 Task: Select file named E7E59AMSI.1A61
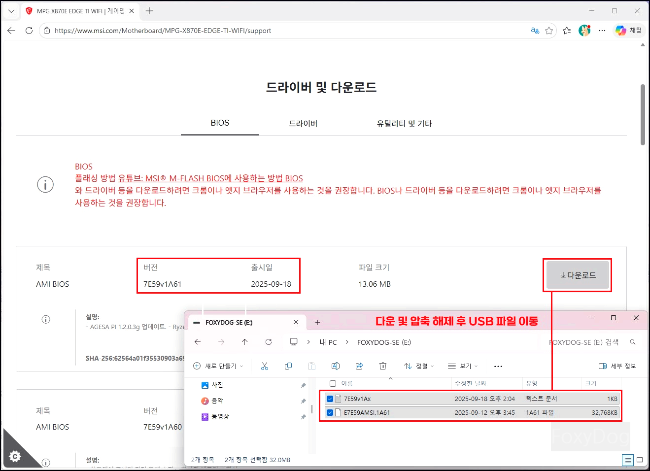tap(367, 412)
